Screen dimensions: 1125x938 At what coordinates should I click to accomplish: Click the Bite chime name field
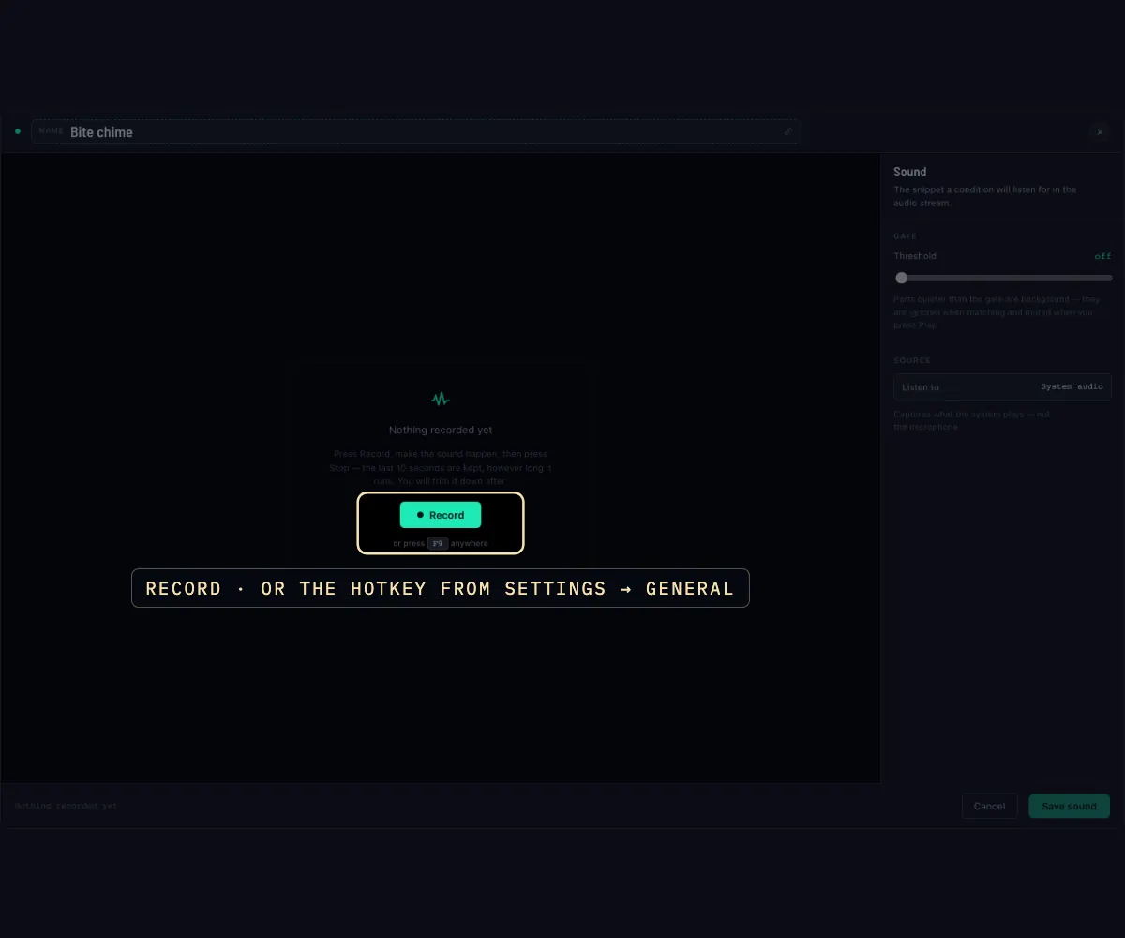coord(415,131)
